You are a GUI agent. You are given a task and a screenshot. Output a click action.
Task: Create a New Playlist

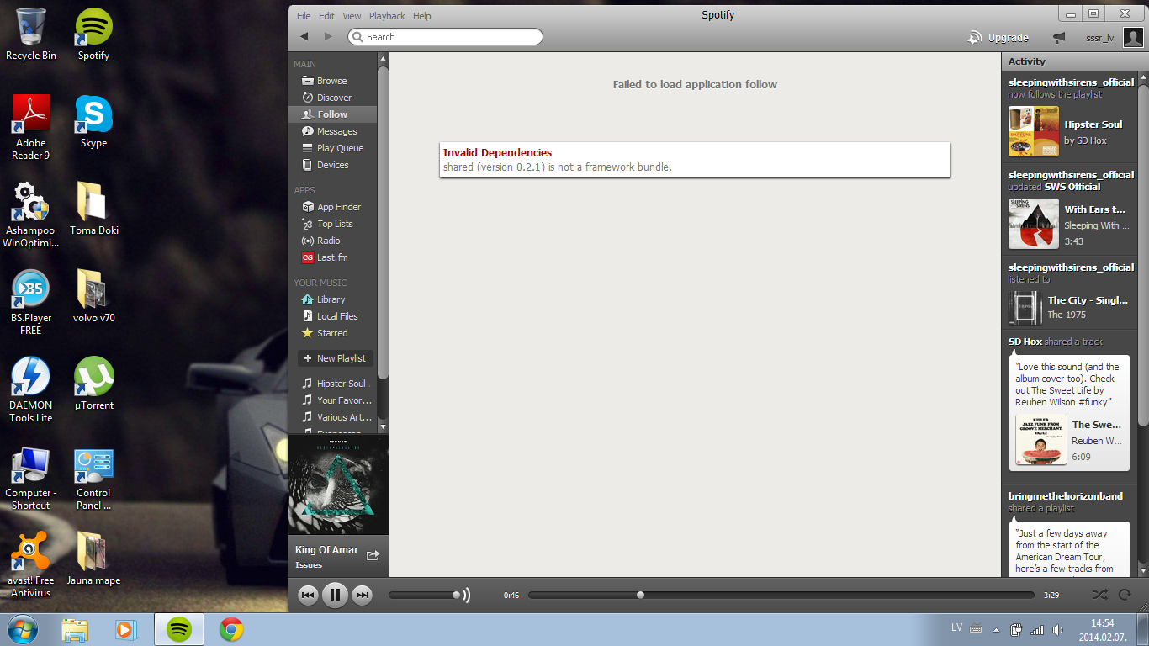tap(335, 358)
